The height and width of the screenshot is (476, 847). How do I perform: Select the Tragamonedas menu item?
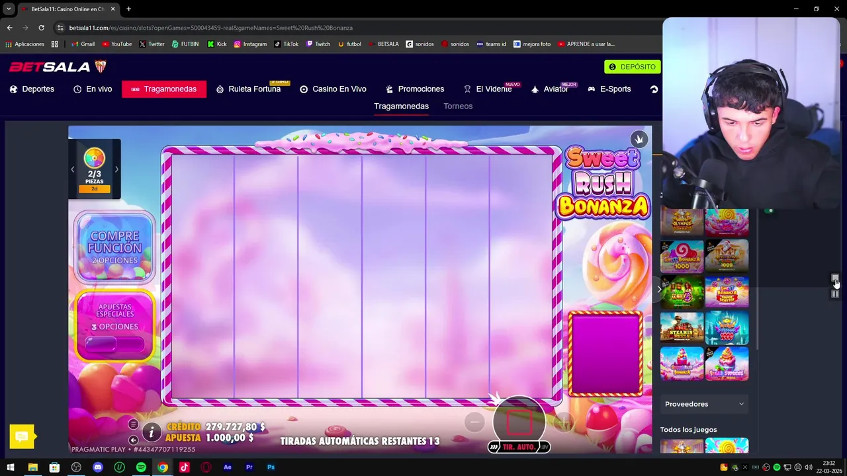click(x=164, y=89)
